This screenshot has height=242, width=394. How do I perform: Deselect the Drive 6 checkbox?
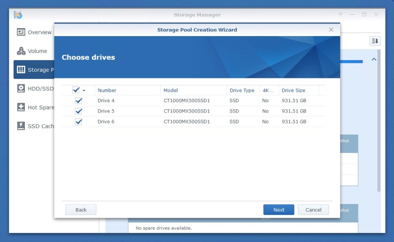point(78,121)
